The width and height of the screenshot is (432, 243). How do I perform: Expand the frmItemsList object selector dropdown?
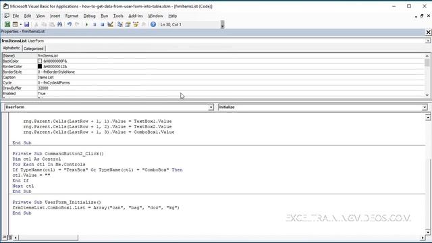point(428,40)
